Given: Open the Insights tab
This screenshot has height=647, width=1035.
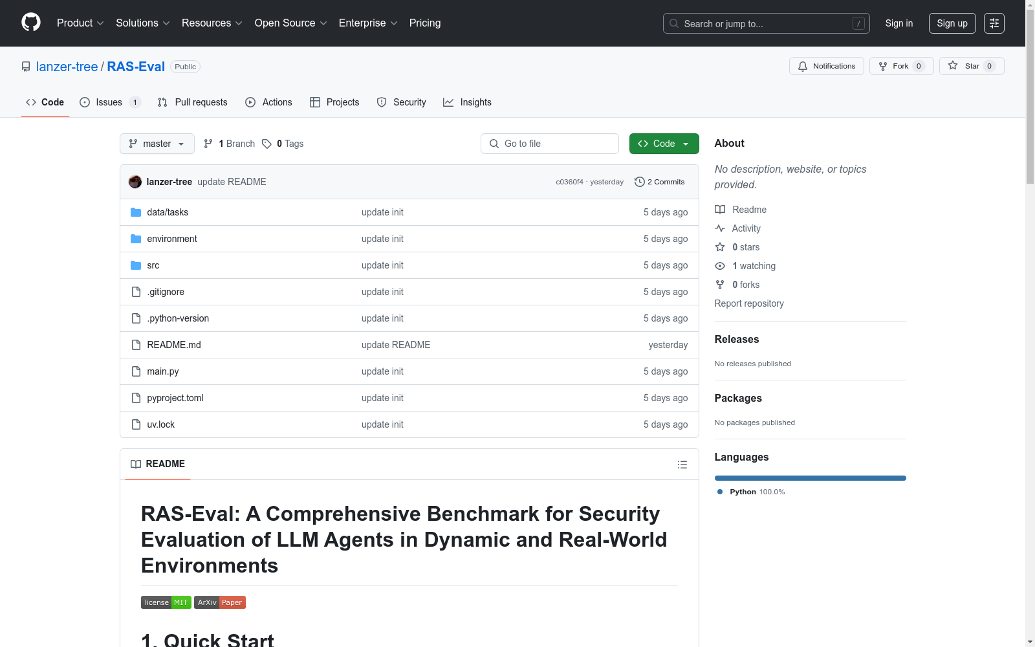Looking at the screenshot, I should coord(467,102).
